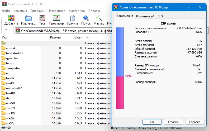The image size is (209, 131).
Task: Click the status bar totals text
Action: coord(146,128)
